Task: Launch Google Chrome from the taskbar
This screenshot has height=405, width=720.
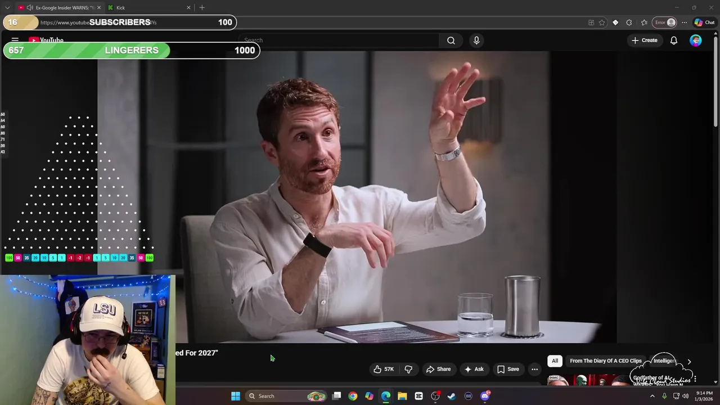Action: click(x=353, y=396)
